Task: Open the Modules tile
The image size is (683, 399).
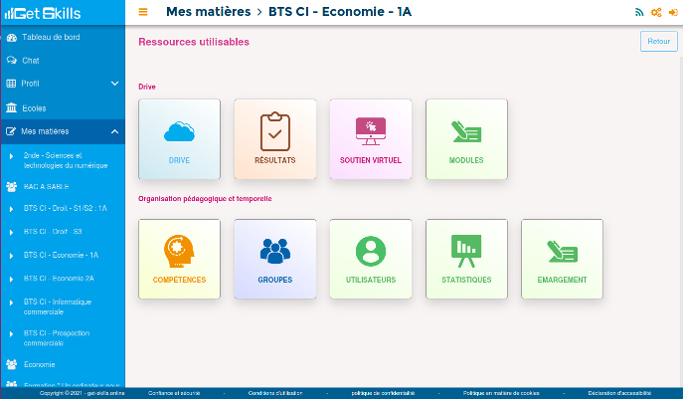Action: (465, 139)
